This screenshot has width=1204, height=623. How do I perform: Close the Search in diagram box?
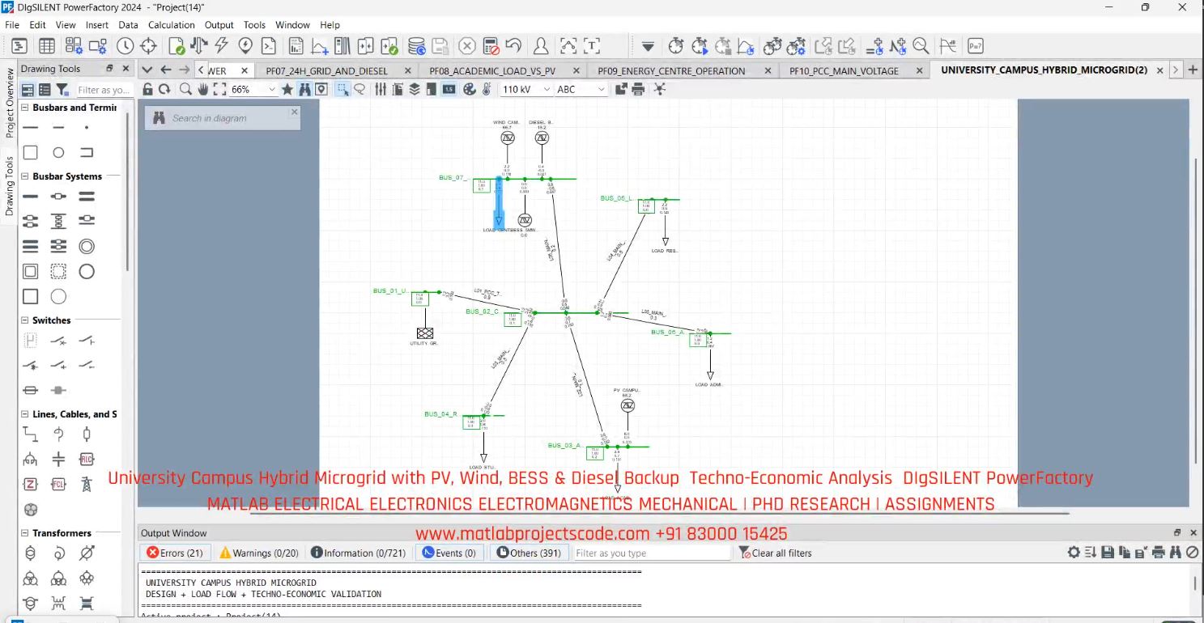(294, 112)
